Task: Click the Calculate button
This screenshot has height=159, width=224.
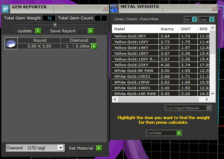Action: [x=164, y=133]
